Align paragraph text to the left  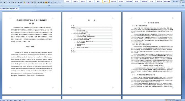39,2
